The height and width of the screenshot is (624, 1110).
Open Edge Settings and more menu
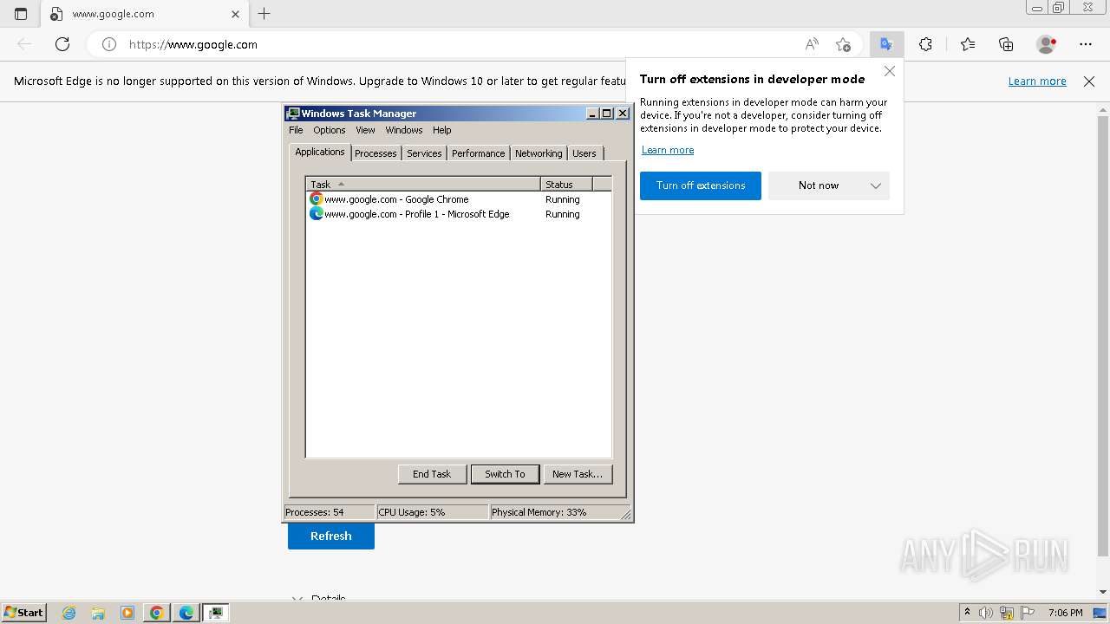[x=1086, y=44]
